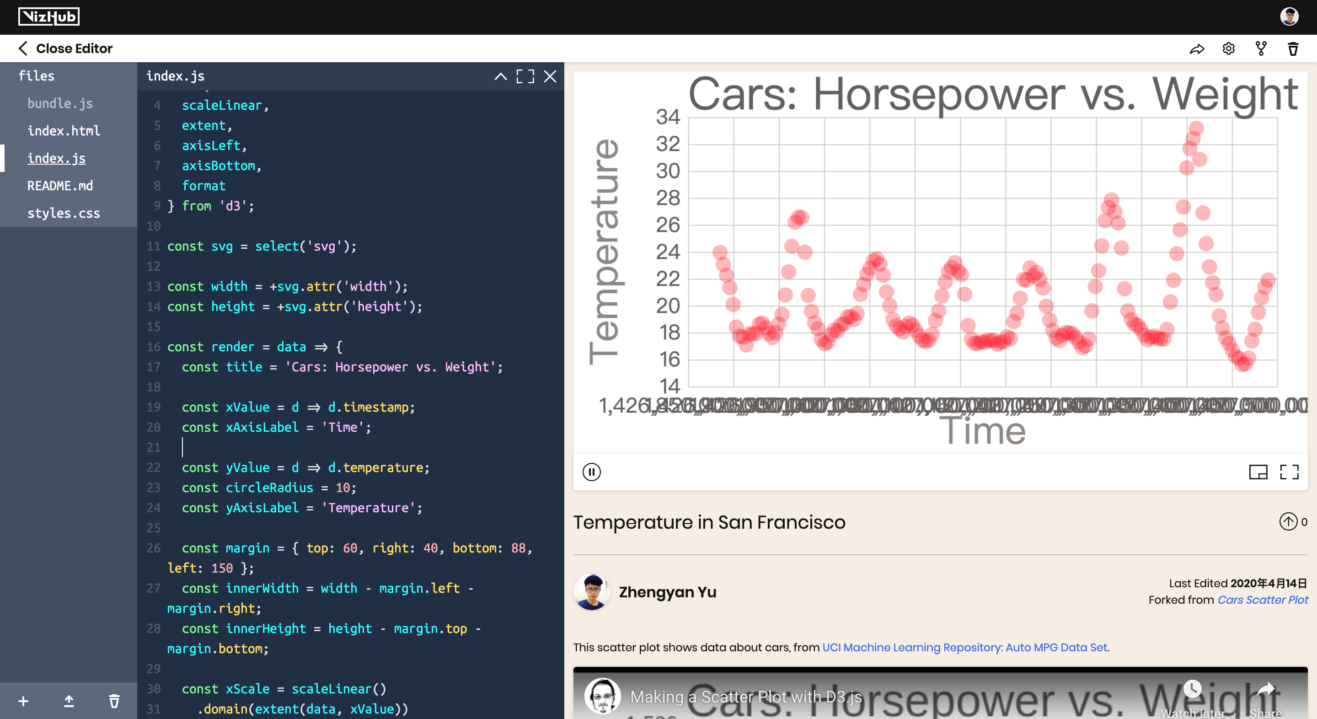Screen dimensions: 1317x719
Task: Upvote the visualization with arrow-up icon
Action: [x=1288, y=521]
